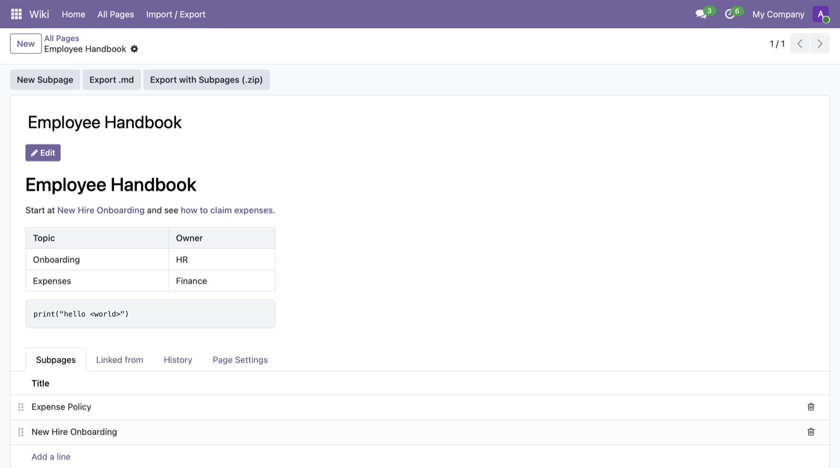Click the HR table cell
Image resolution: width=840 pixels, height=468 pixels.
point(222,260)
